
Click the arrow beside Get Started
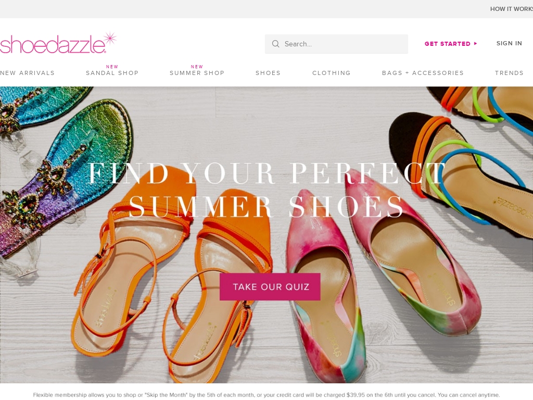[476, 44]
